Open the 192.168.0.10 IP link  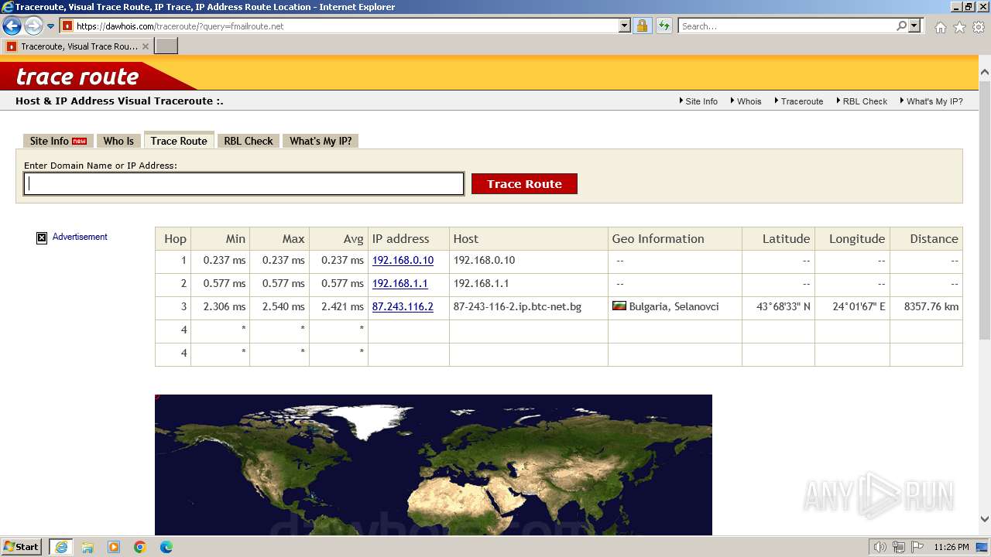point(403,261)
